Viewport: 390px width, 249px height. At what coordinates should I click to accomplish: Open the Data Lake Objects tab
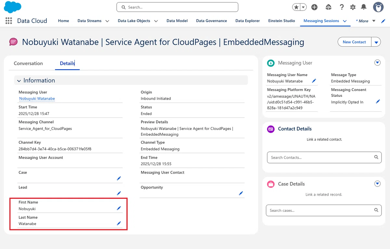[x=134, y=21]
